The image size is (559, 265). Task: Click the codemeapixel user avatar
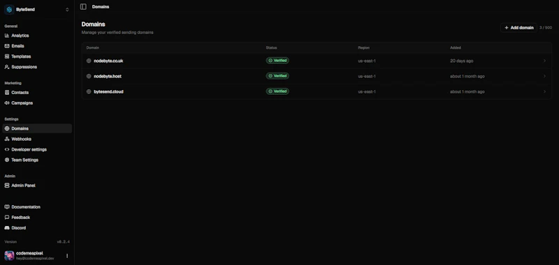pos(9,256)
